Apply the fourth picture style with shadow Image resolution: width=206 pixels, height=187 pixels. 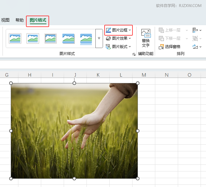(x=68, y=38)
